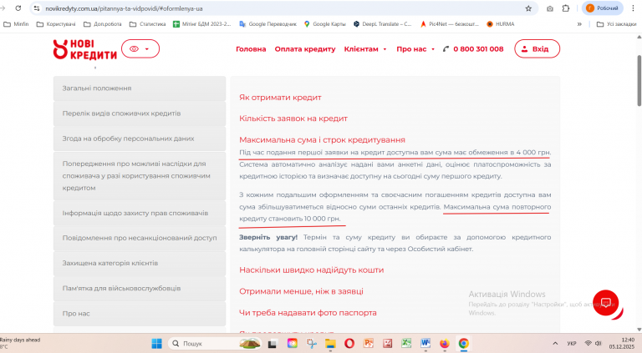
Task: Select Пам'ятка для військовослужбовців sidebar item
Action: click(x=140, y=288)
